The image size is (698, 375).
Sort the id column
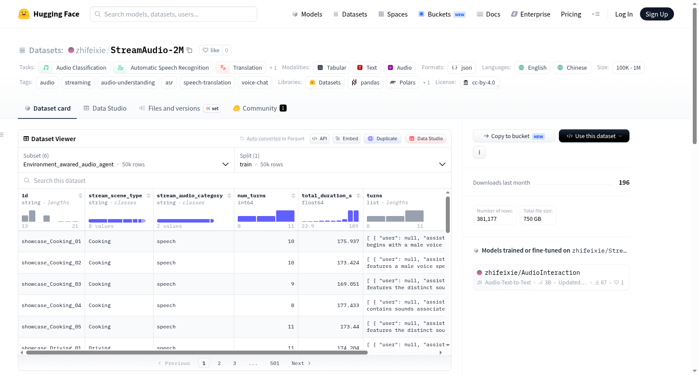click(80, 196)
